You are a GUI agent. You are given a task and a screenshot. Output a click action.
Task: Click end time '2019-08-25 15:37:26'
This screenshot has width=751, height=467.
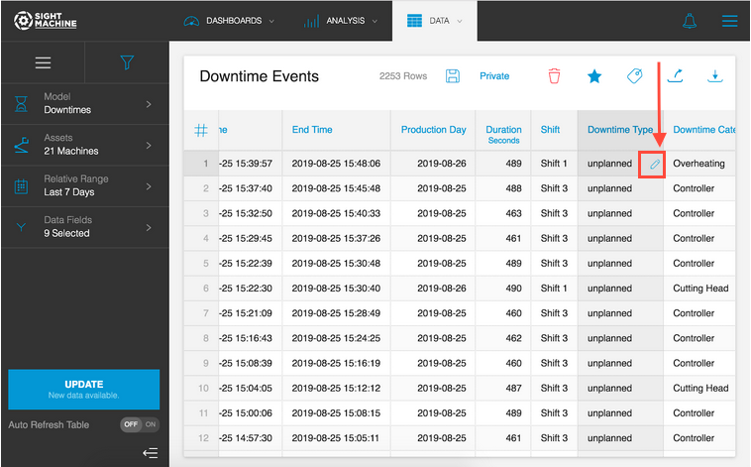click(336, 238)
